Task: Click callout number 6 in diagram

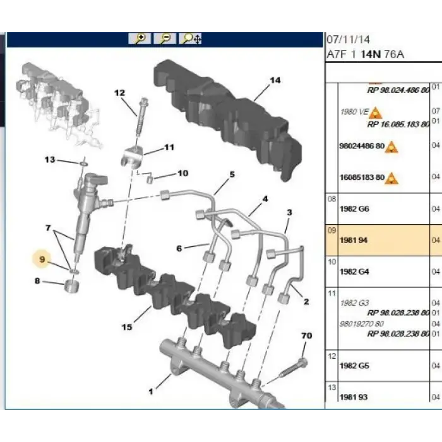Action: pyautogui.click(x=179, y=248)
